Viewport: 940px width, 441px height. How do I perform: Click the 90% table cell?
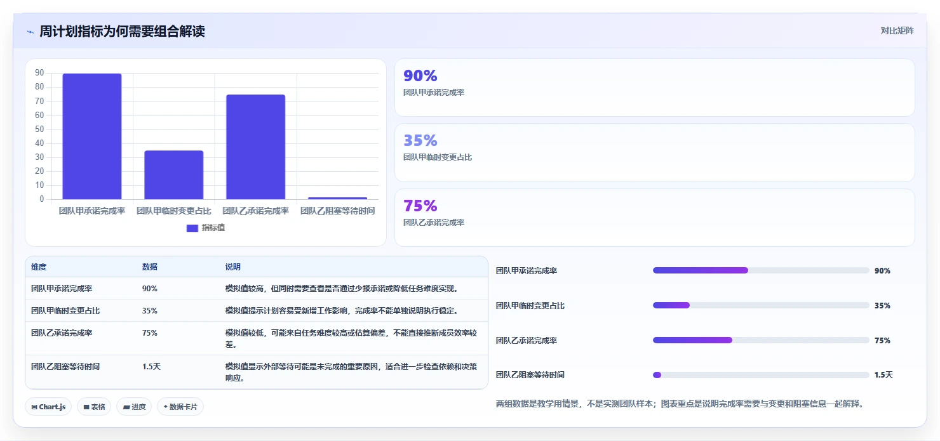pos(150,289)
